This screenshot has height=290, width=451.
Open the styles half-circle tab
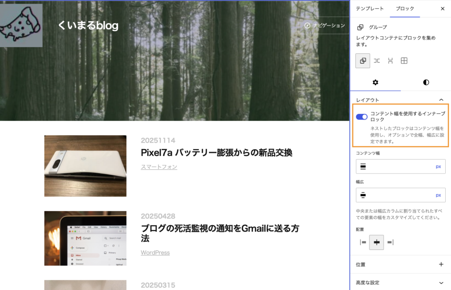point(426,83)
